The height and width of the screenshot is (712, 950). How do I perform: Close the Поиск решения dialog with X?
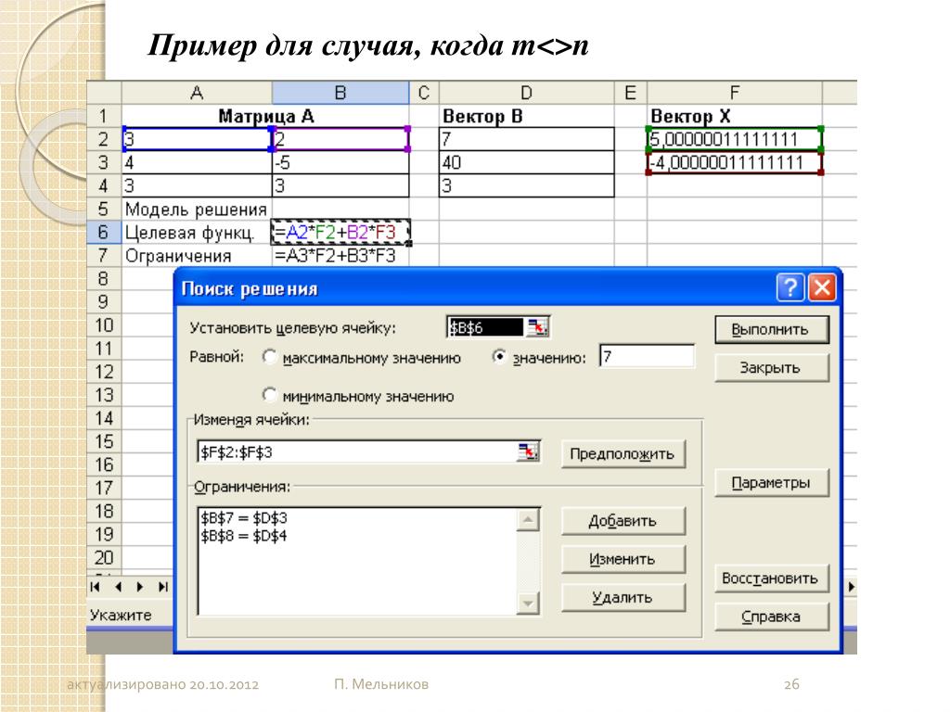822,287
